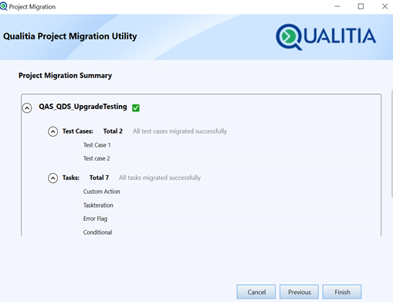Screen dimensions: 393x302
Task: Go back with the Previous button
Action: pyautogui.click(x=299, y=292)
